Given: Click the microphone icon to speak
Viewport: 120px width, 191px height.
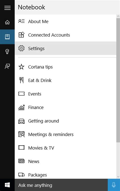Looking at the screenshot, I should 114,185.
